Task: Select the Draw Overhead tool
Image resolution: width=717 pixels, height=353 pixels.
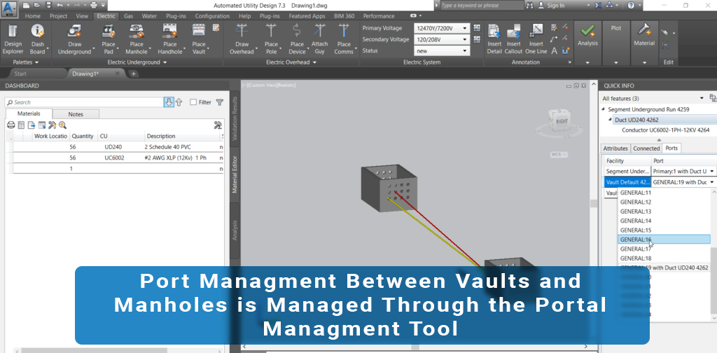Action: click(242, 39)
